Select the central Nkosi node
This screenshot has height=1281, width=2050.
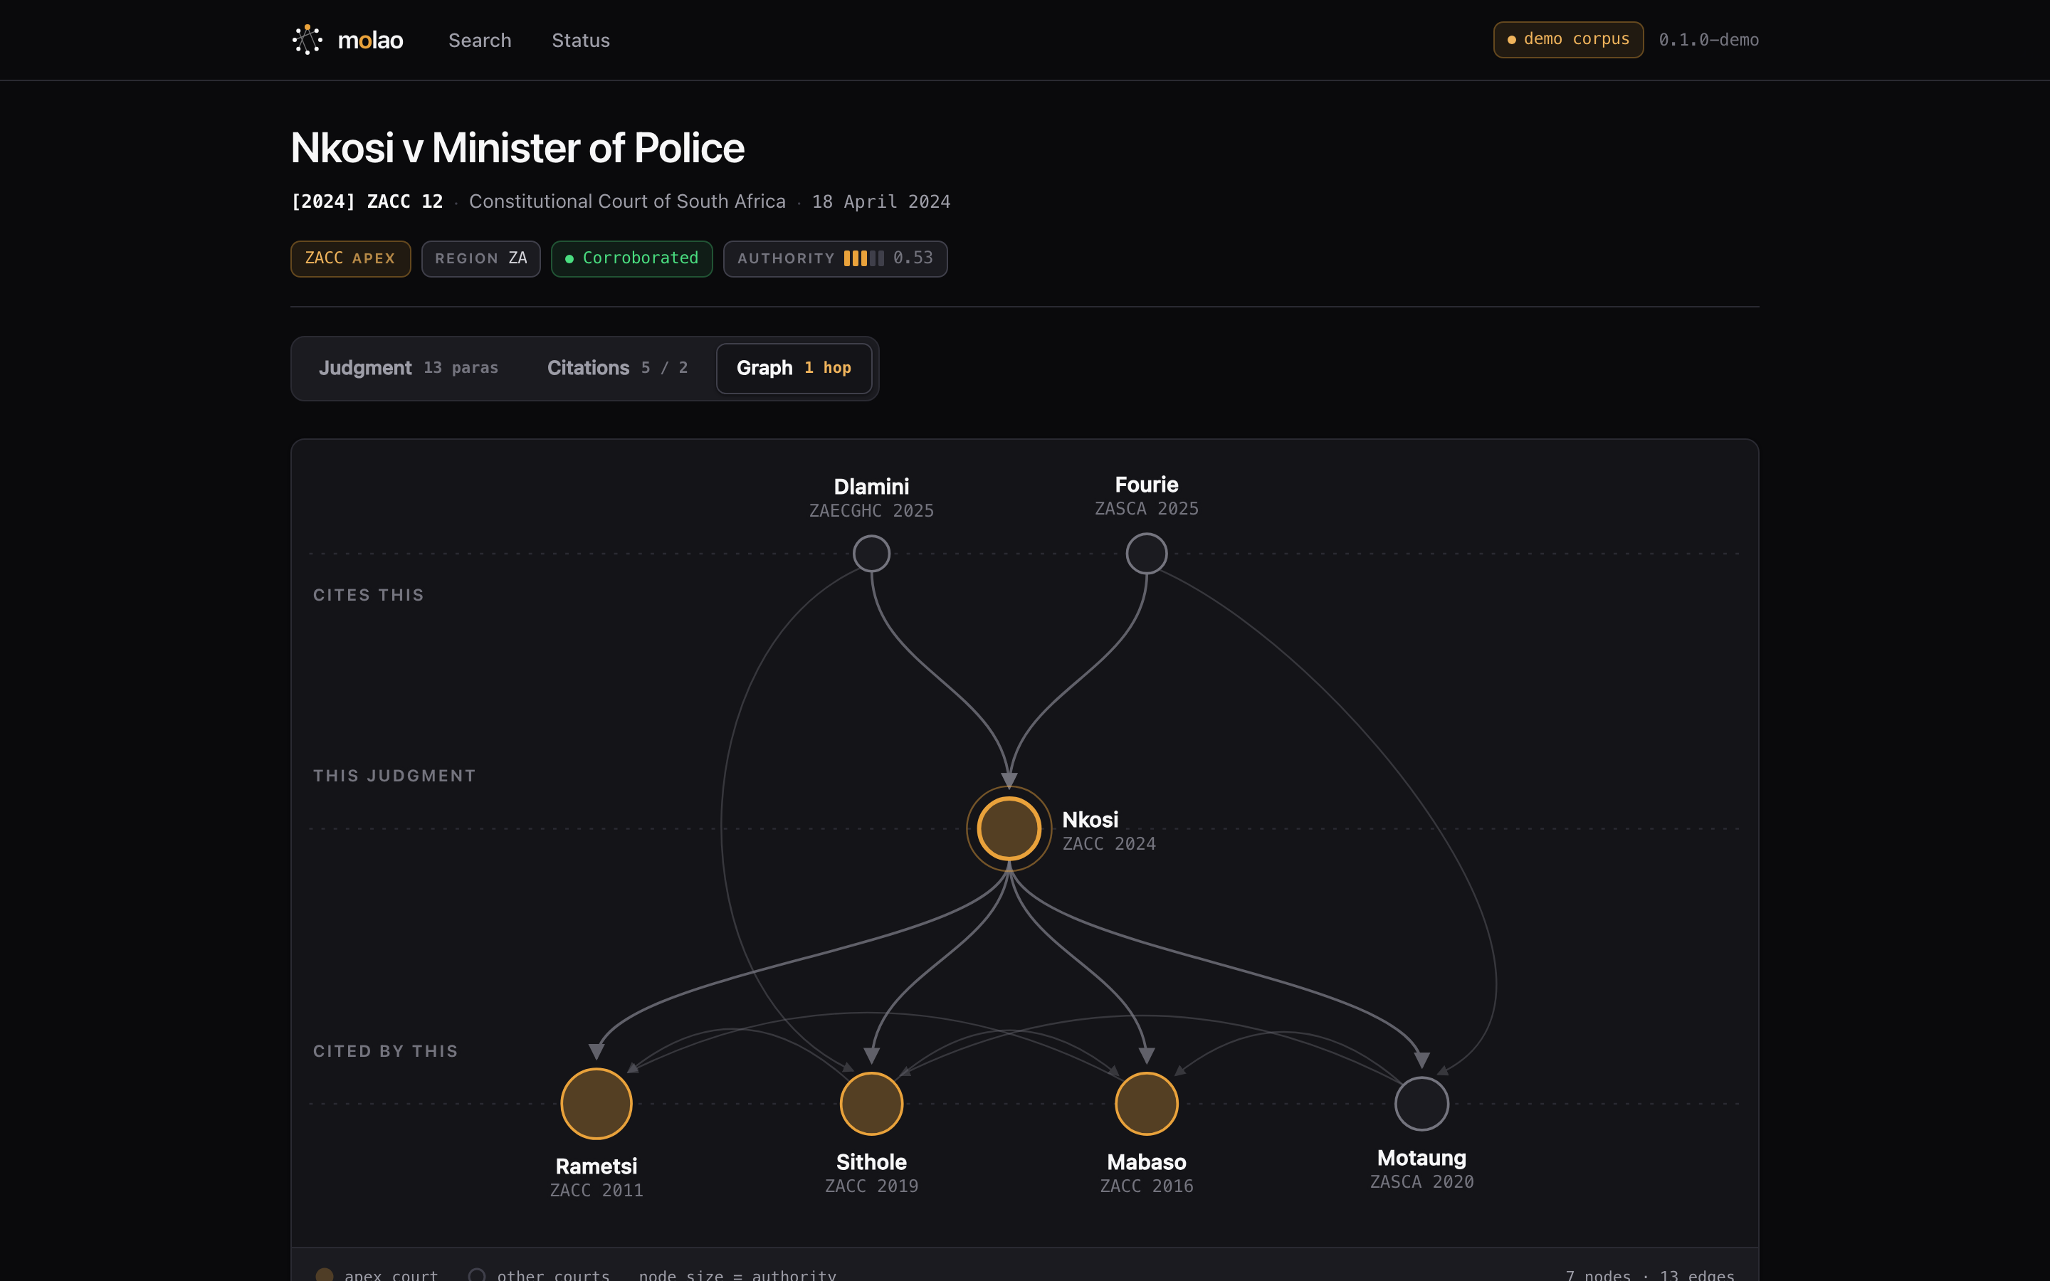[x=1008, y=828]
